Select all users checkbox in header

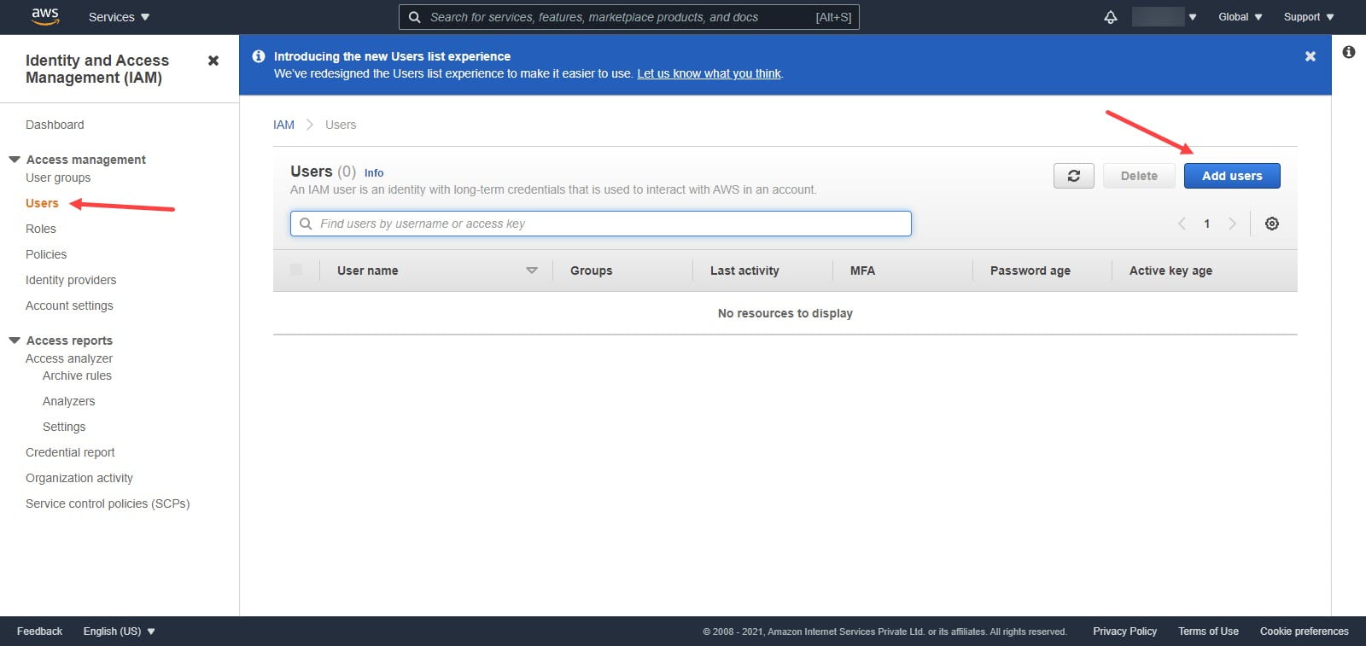[x=296, y=270]
